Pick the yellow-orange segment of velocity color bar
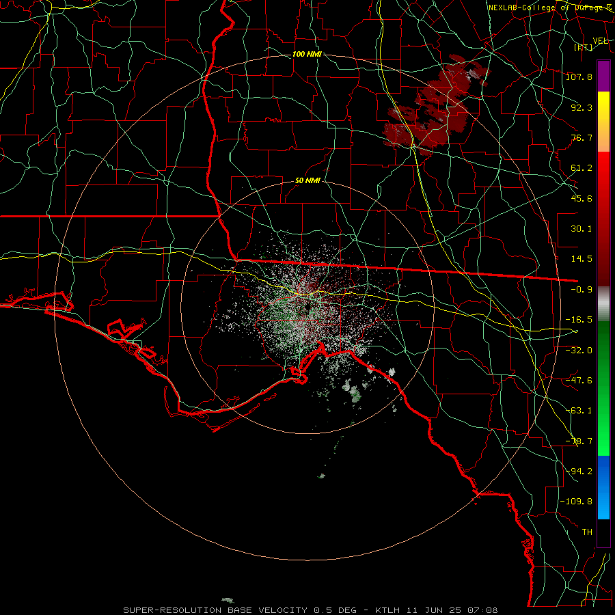615x615 pixels. (x=603, y=122)
